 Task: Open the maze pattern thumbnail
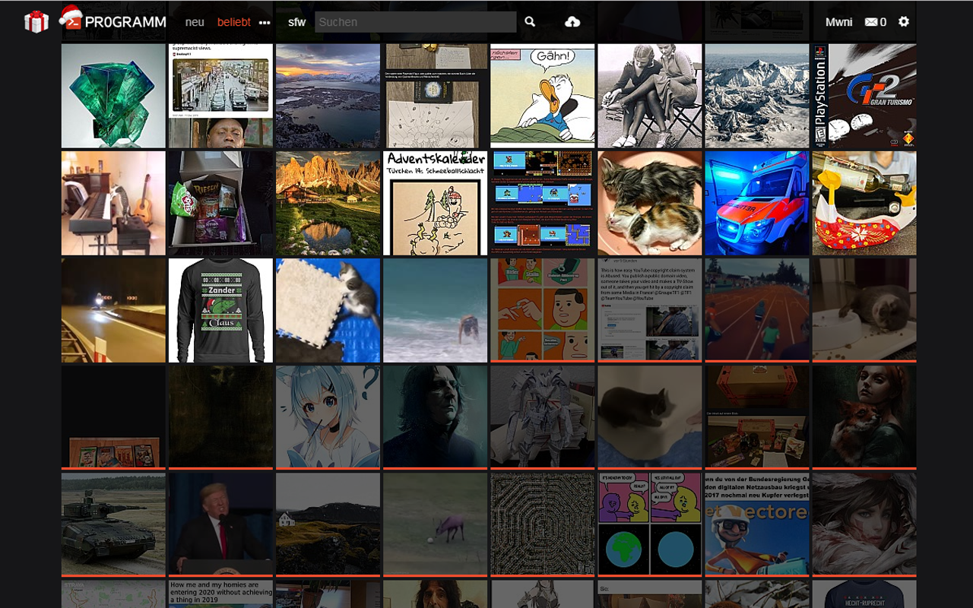[543, 524]
